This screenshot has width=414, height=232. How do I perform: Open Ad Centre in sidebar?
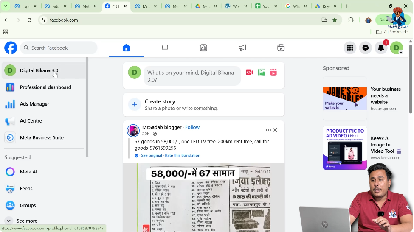[44, 121]
